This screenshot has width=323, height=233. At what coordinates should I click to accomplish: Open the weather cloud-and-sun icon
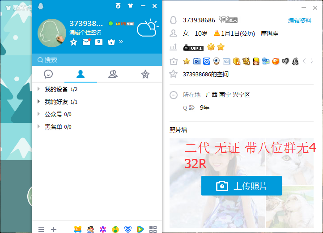pyautogui.click(x=148, y=28)
